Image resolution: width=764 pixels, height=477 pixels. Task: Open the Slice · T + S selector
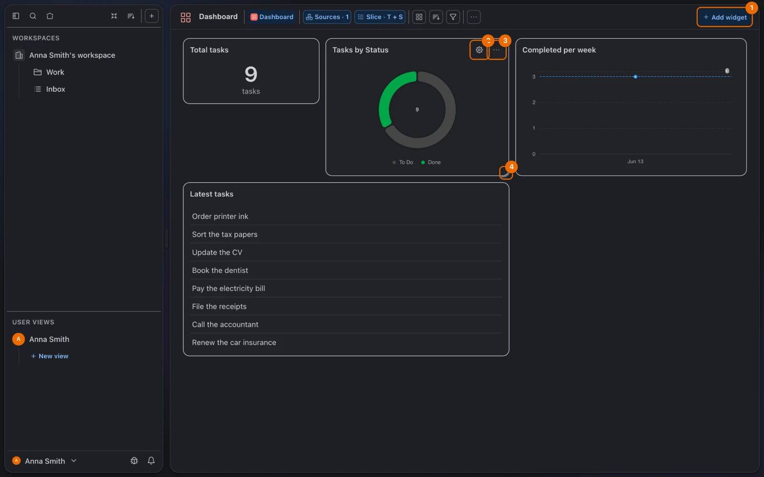tap(380, 17)
